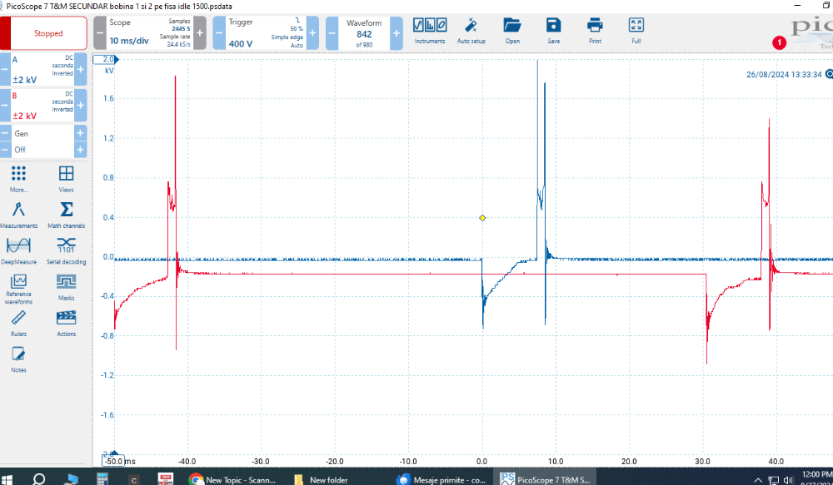Open the More... tools menu
Screen dimensions: 833x485
coord(18,178)
